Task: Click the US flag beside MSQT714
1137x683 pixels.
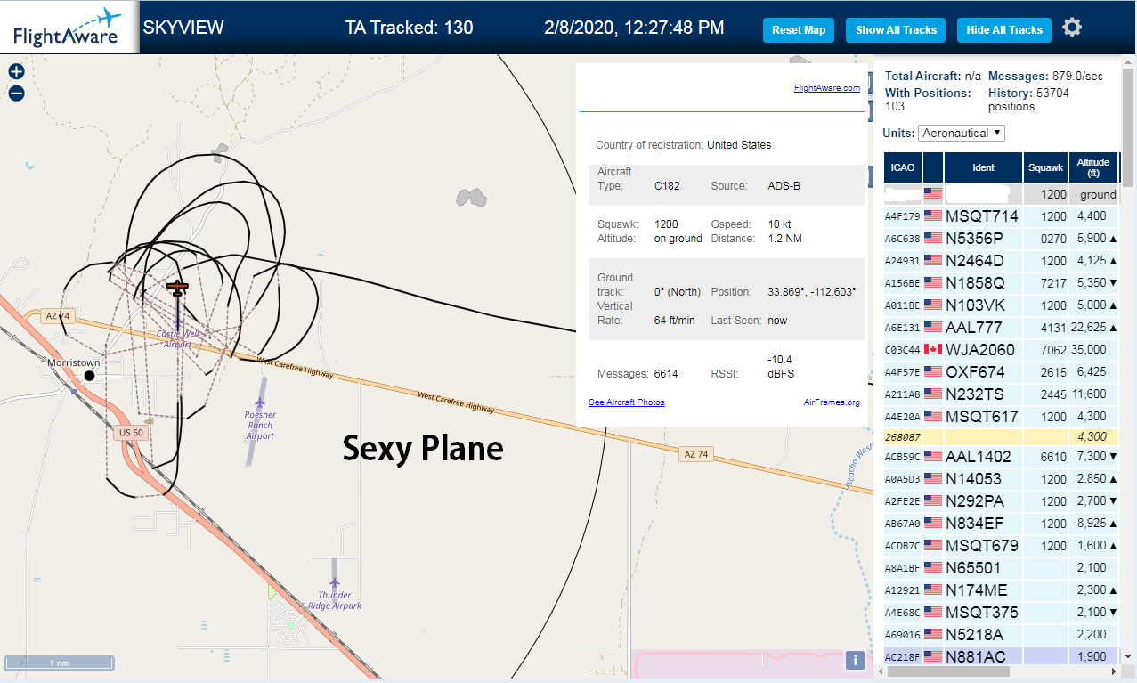Action: click(x=933, y=215)
